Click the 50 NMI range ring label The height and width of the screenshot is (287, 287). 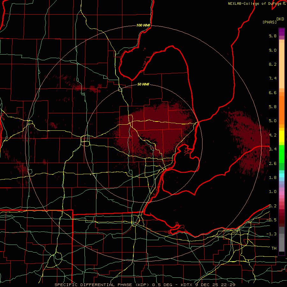tap(143, 85)
